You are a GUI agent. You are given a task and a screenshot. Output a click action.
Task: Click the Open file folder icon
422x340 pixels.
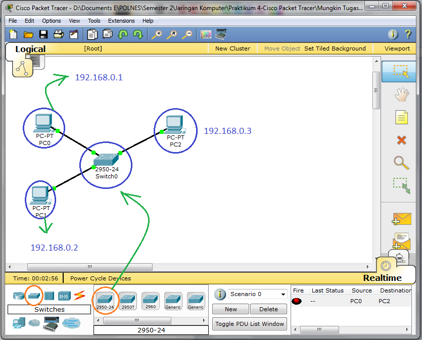28,35
